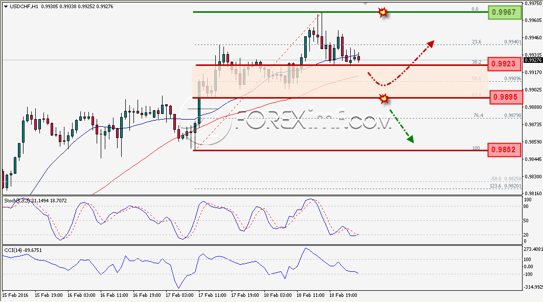Select the red 0.9895 price label
Image resolution: width=543 pixels, height=302 pixels.
506,97
